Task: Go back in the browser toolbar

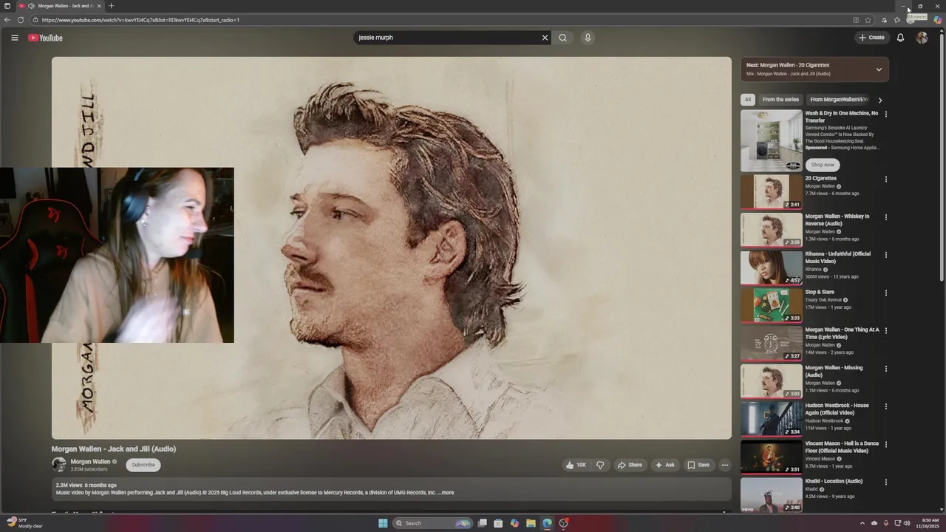Action: (7, 20)
